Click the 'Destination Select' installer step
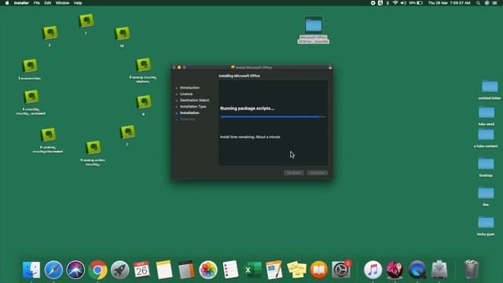Screen dimensions: 503x283 (194, 100)
